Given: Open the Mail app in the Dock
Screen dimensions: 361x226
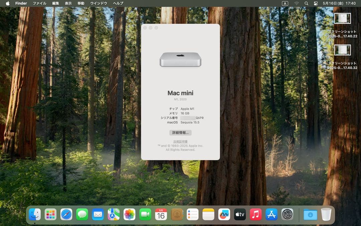Looking at the screenshot, I should (x=98, y=214).
